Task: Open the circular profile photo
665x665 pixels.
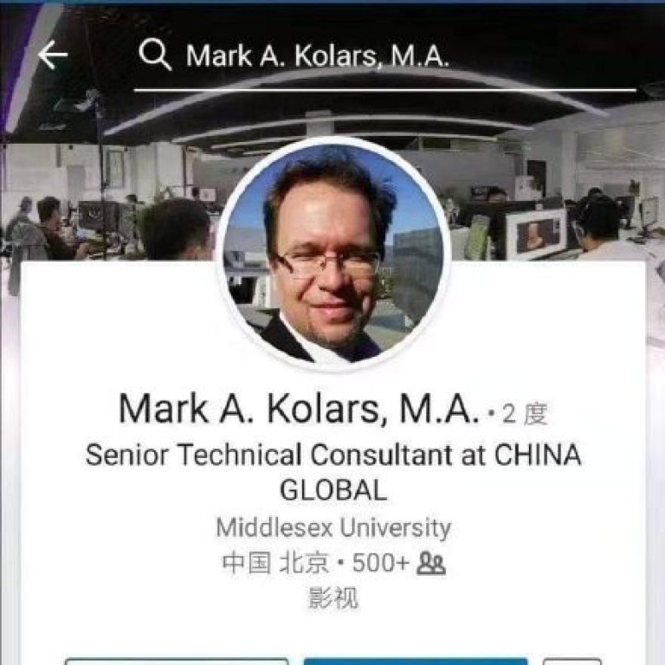Action: click(332, 254)
